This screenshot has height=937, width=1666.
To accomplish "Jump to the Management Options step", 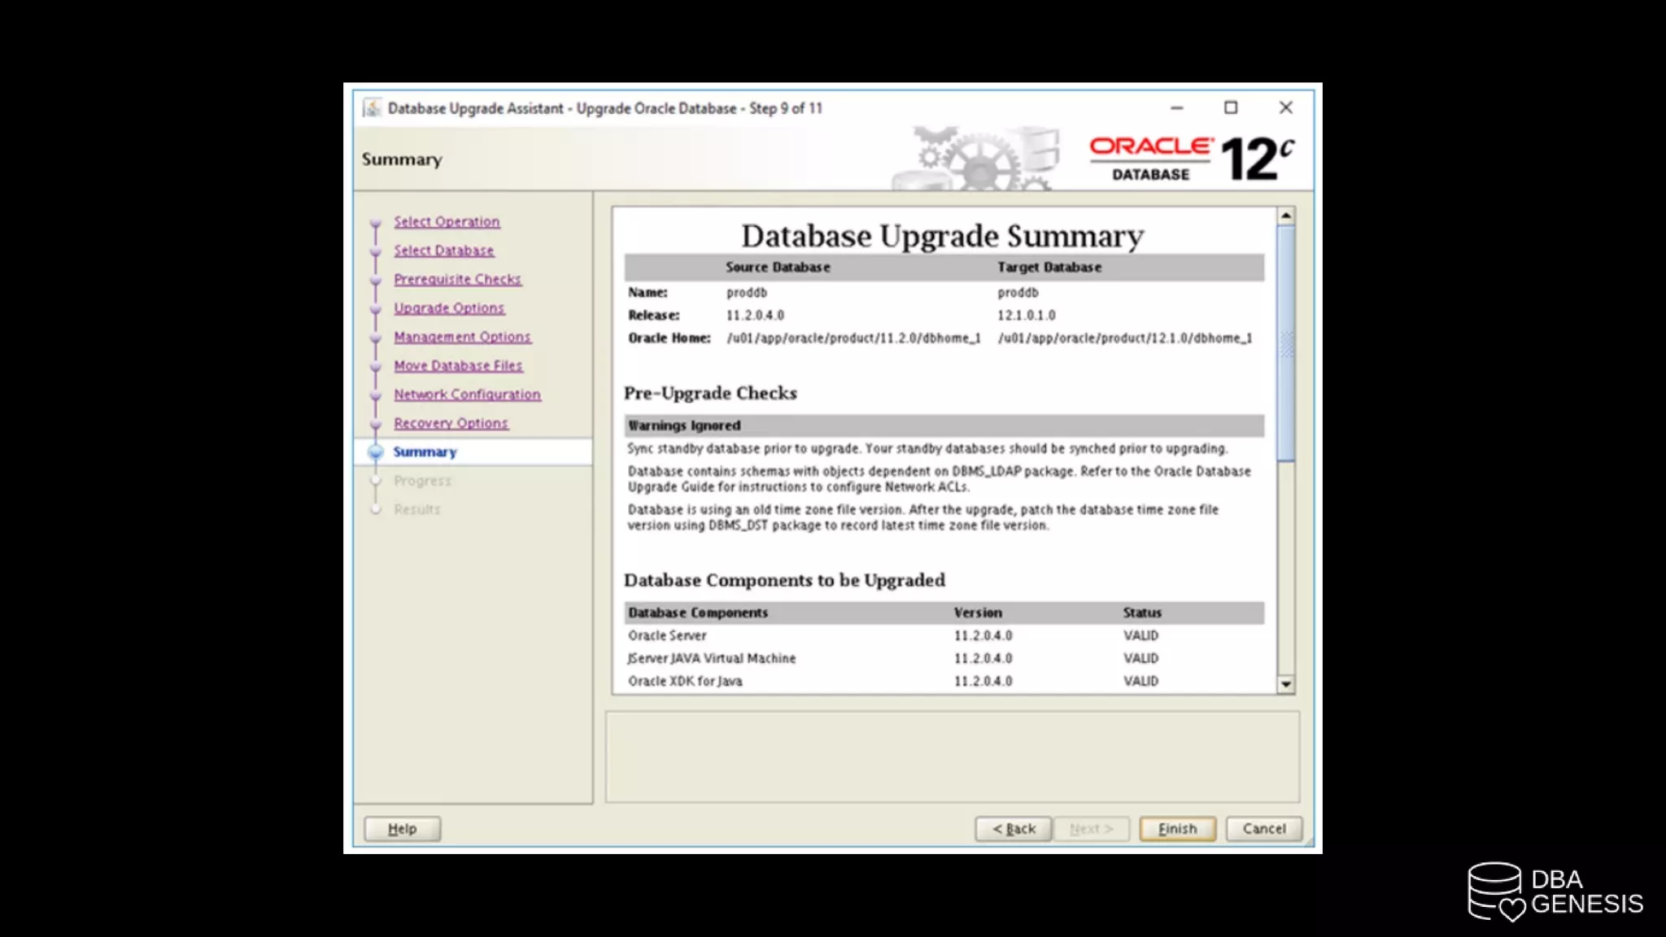I will 462,337.
